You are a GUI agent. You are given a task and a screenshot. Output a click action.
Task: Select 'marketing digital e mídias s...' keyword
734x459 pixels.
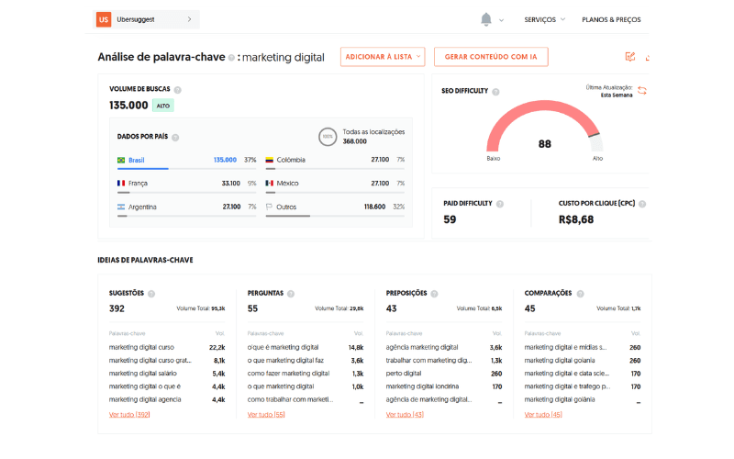click(565, 348)
